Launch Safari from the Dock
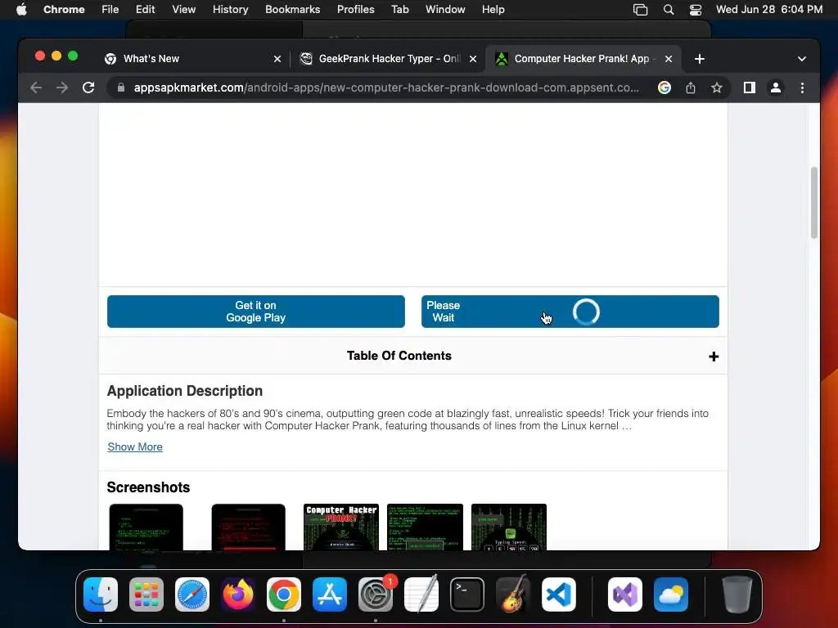 tap(192, 594)
